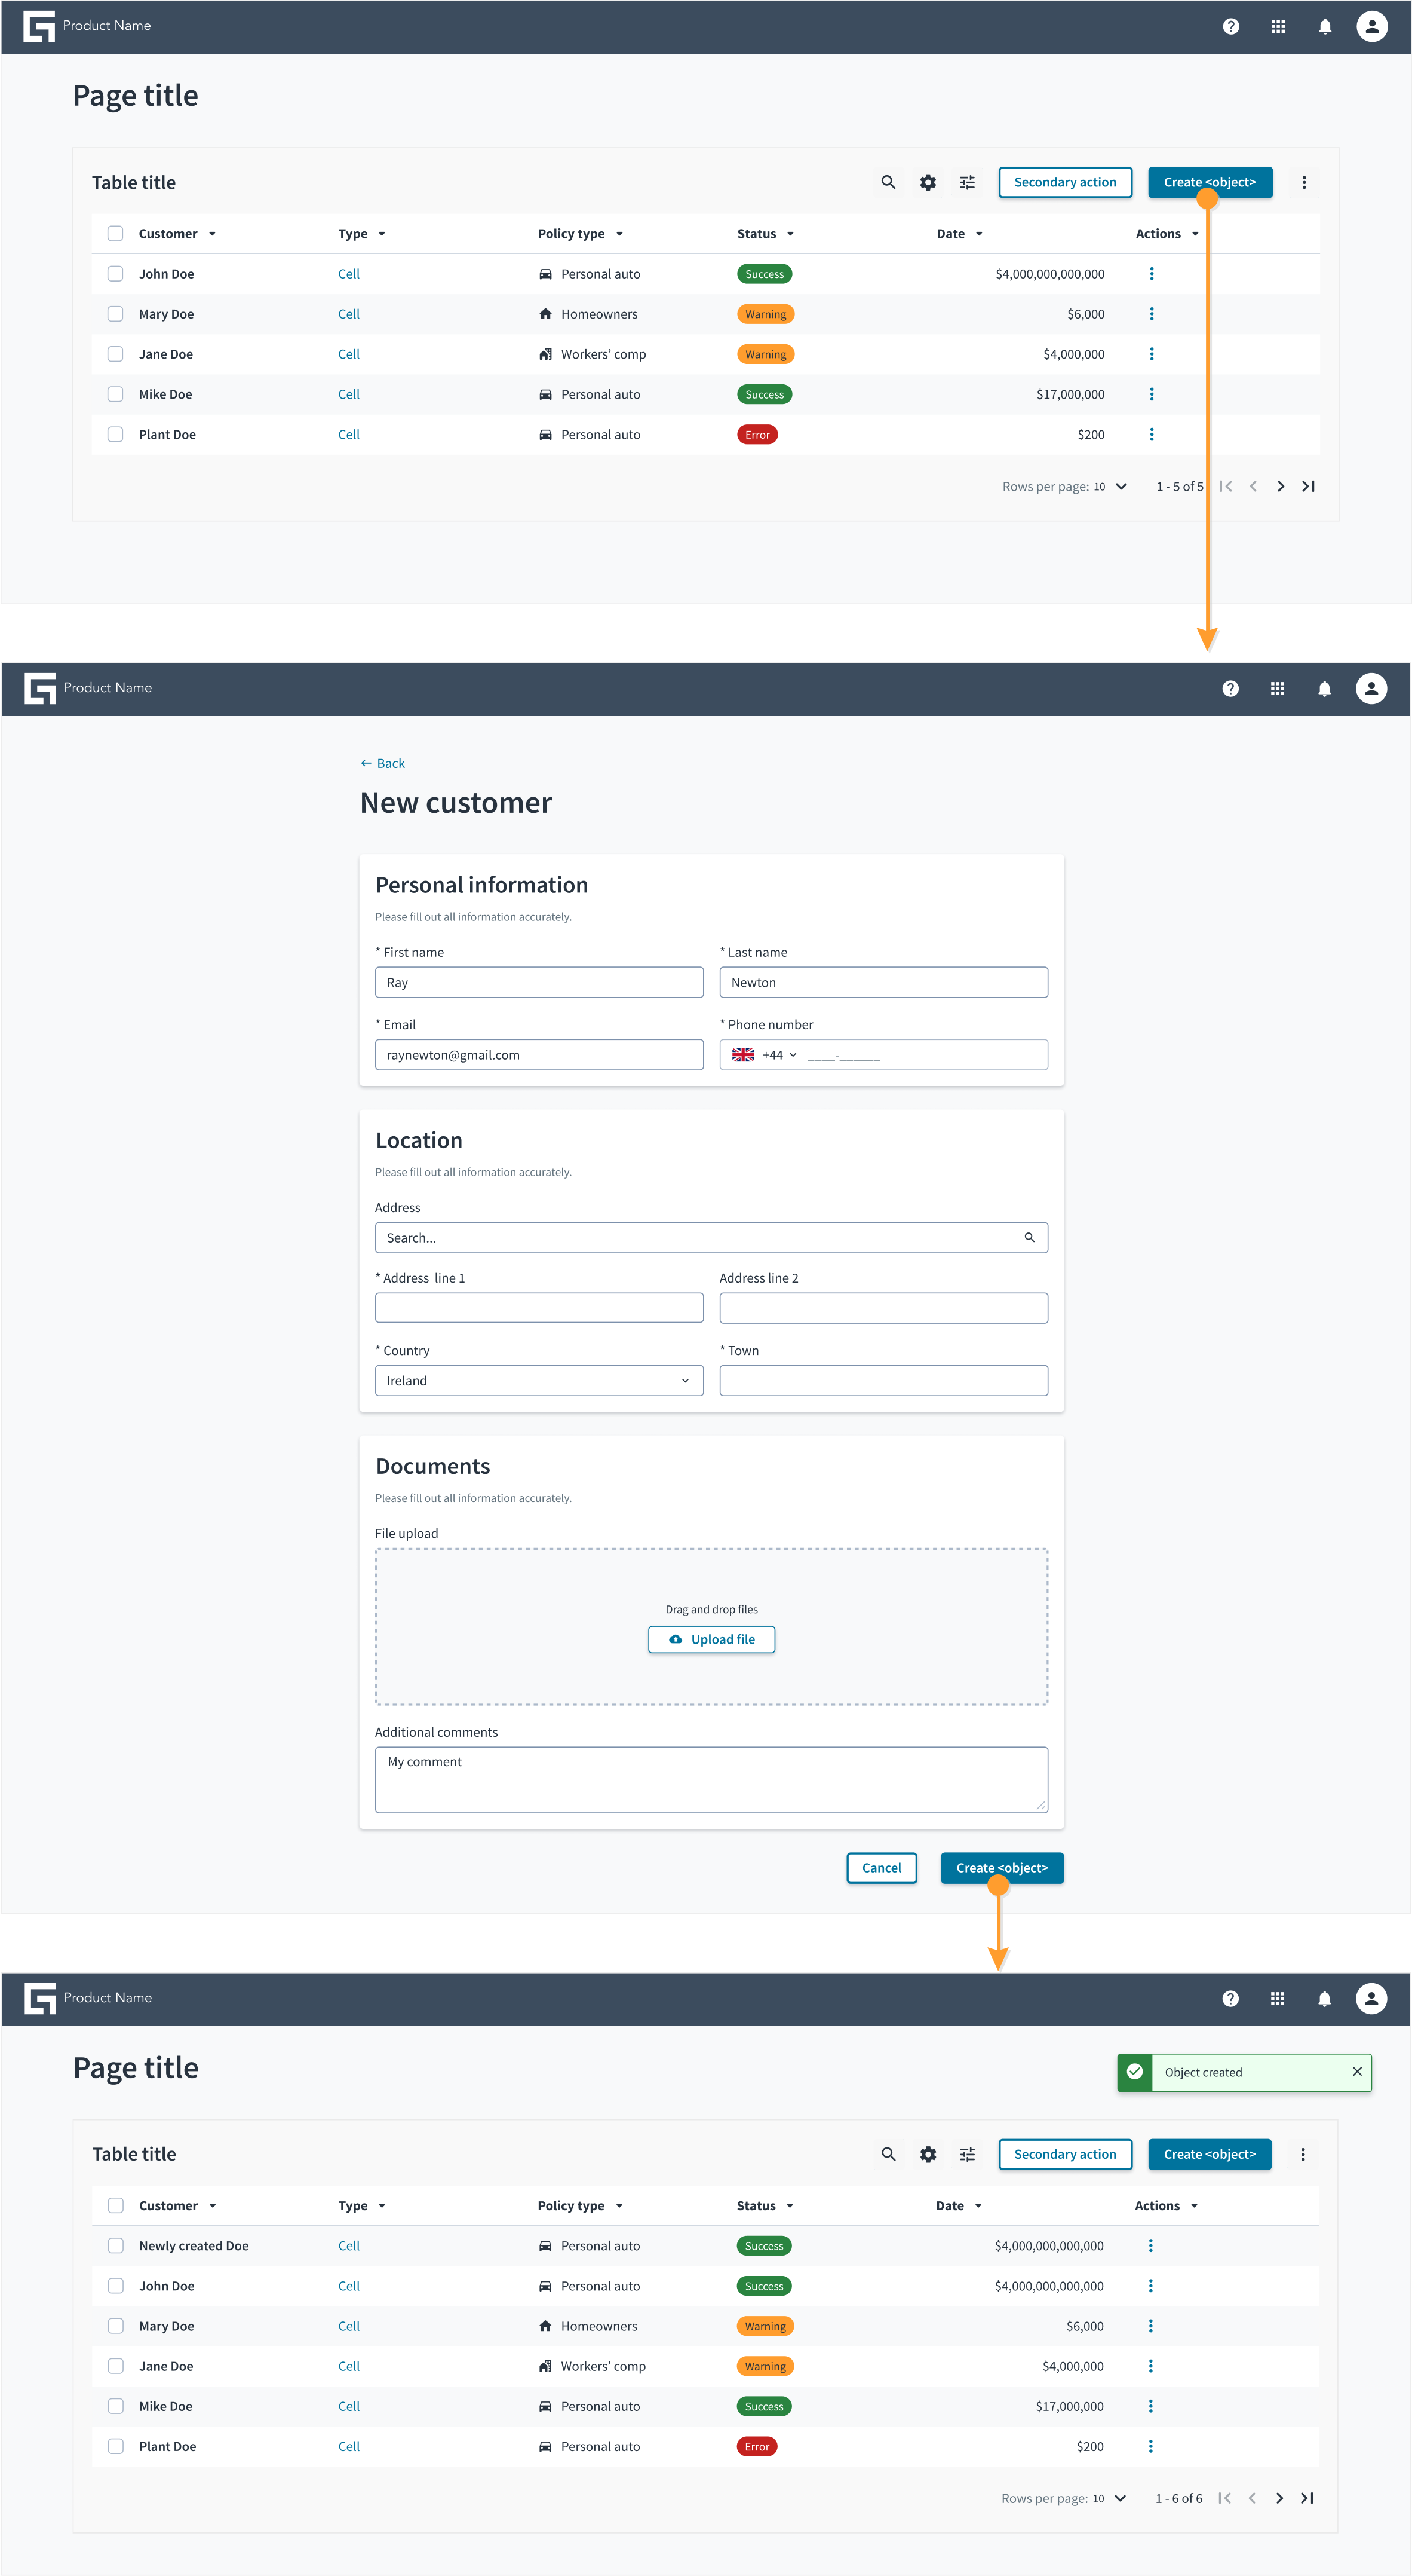Open the Cell link in the Jane Doe row, first table
This screenshot has height=2576, width=1412.
coord(348,354)
